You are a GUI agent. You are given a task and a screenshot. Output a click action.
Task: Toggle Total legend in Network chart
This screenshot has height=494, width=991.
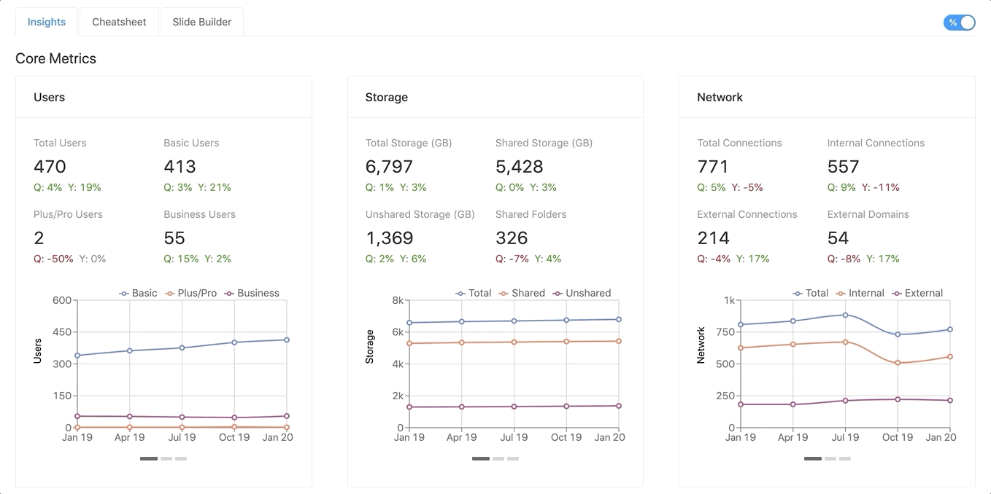coord(810,293)
